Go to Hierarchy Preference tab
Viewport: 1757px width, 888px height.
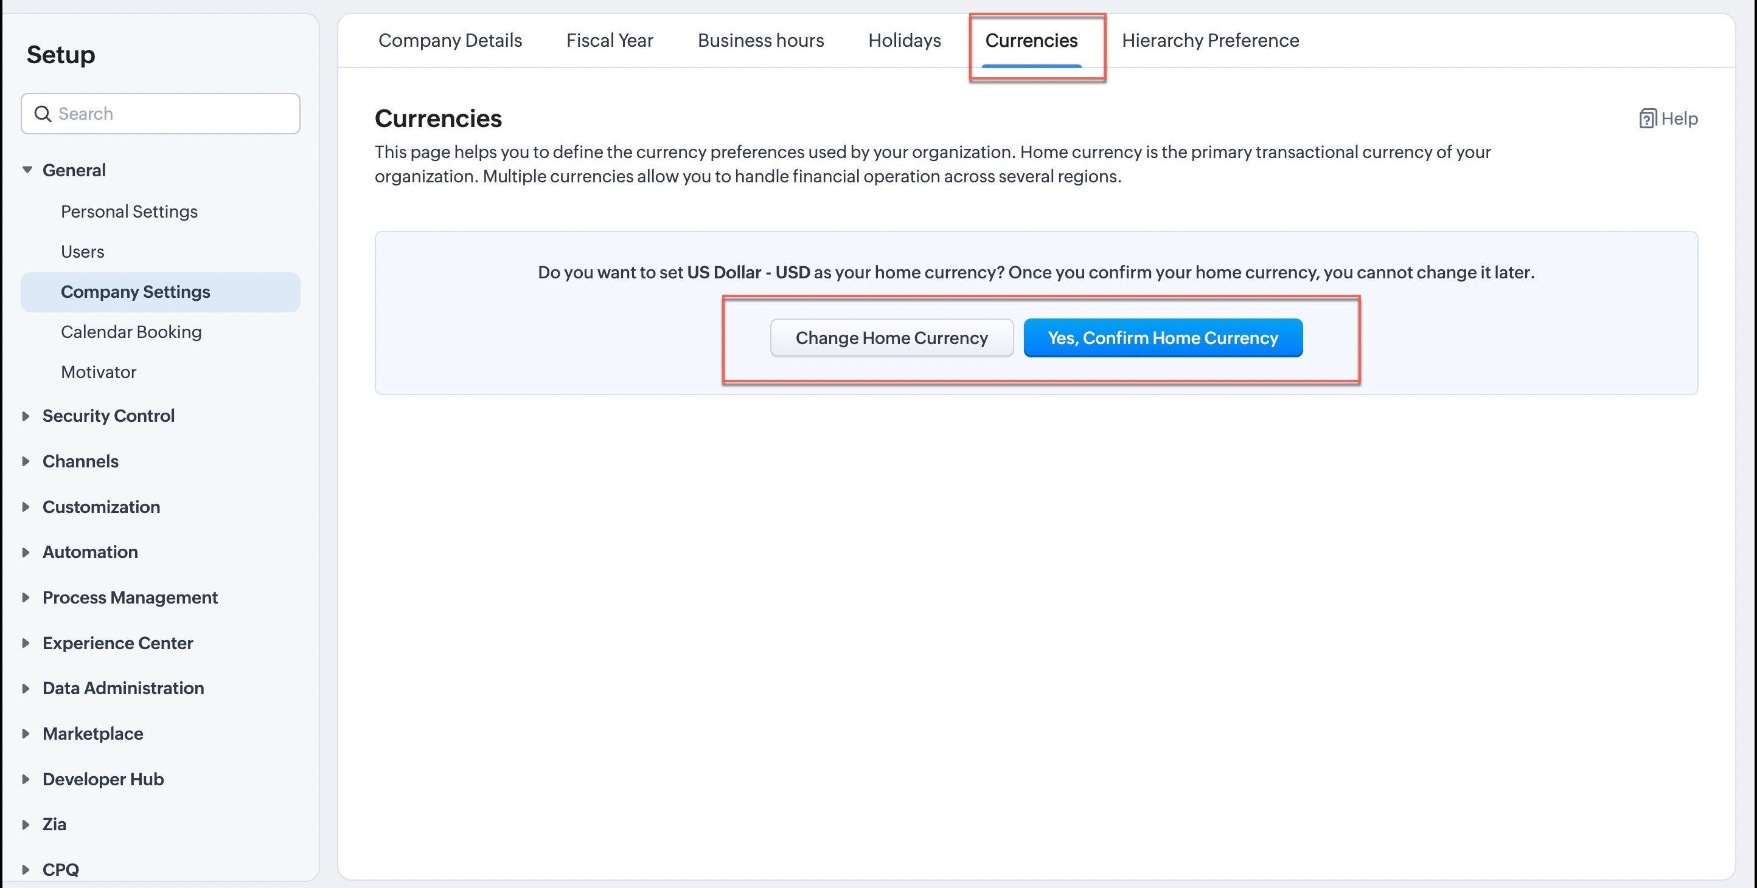coord(1210,41)
